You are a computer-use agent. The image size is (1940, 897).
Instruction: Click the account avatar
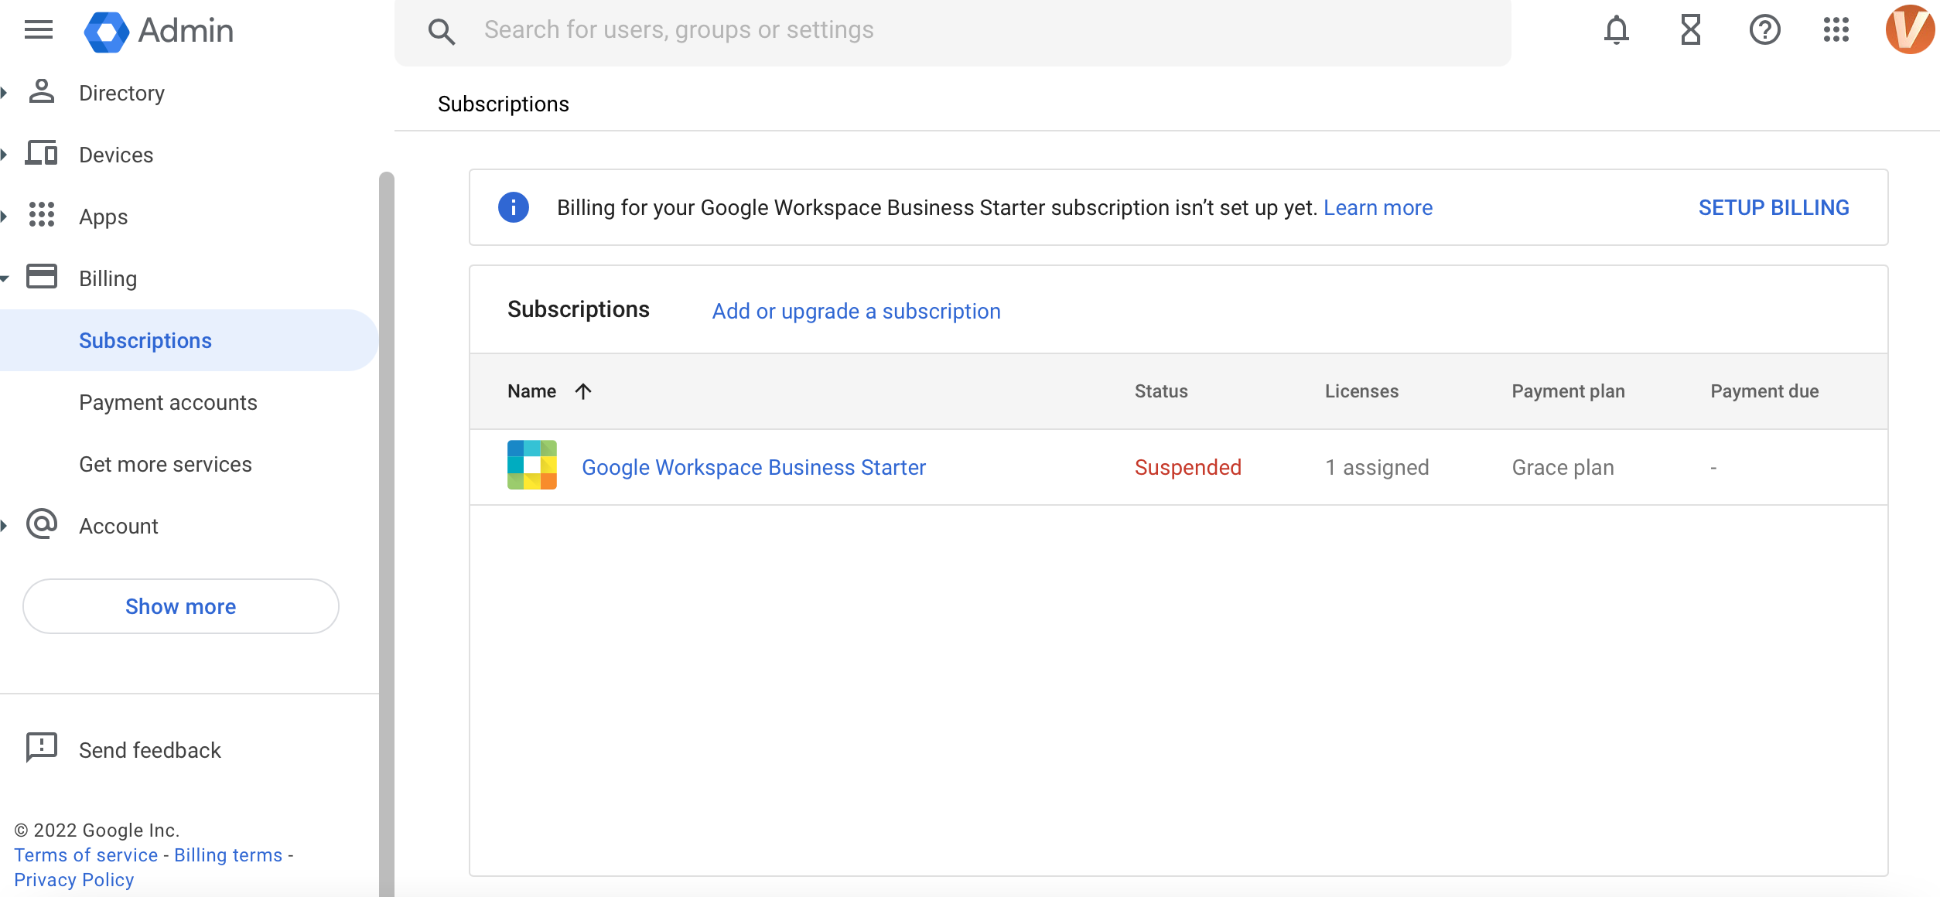click(1909, 29)
